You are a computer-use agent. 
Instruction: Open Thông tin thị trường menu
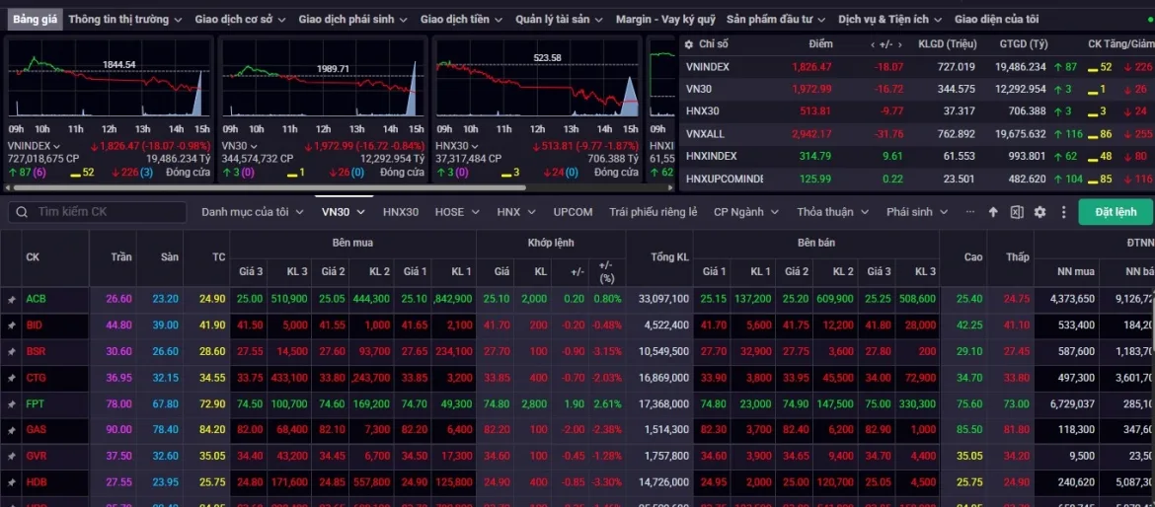click(124, 19)
